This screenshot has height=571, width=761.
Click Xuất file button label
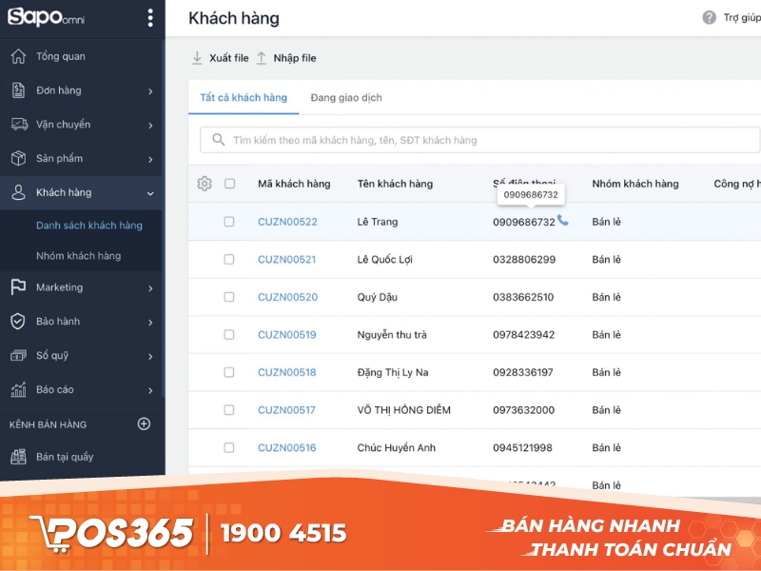coord(229,58)
